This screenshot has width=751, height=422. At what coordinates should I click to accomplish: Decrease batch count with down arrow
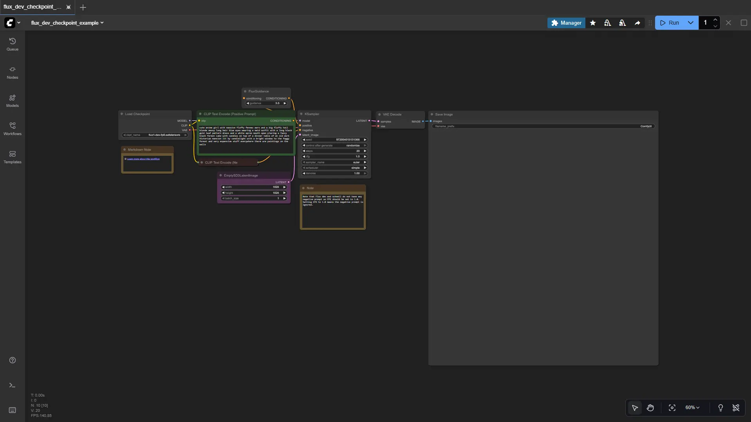tap(715, 26)
